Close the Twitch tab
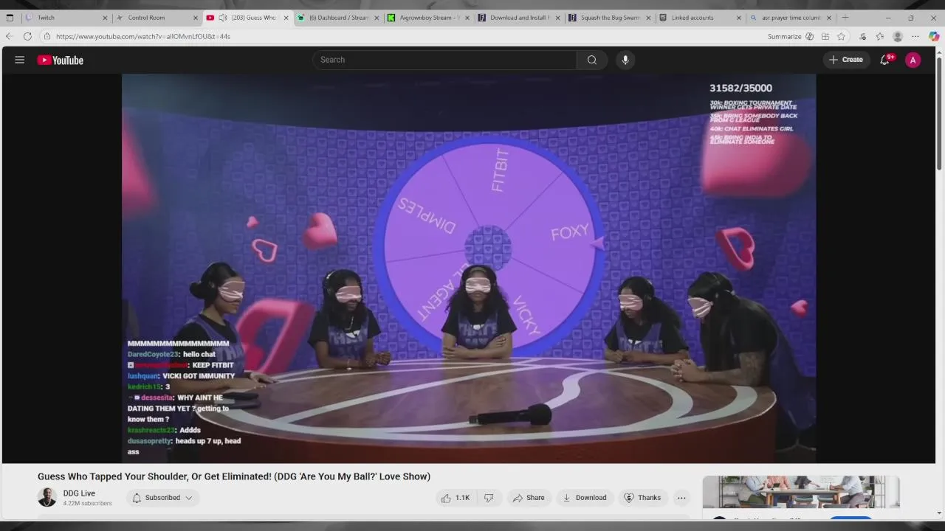The width and height of the screenshot is (945, 531). pos(104,18)
